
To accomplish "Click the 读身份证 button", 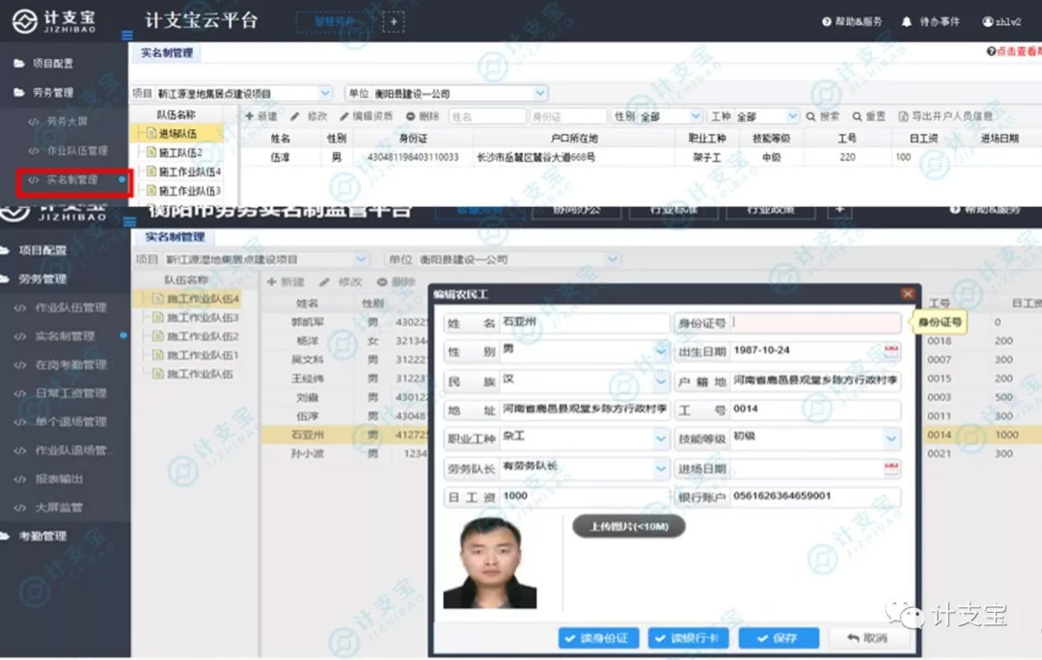I will 598,638.
